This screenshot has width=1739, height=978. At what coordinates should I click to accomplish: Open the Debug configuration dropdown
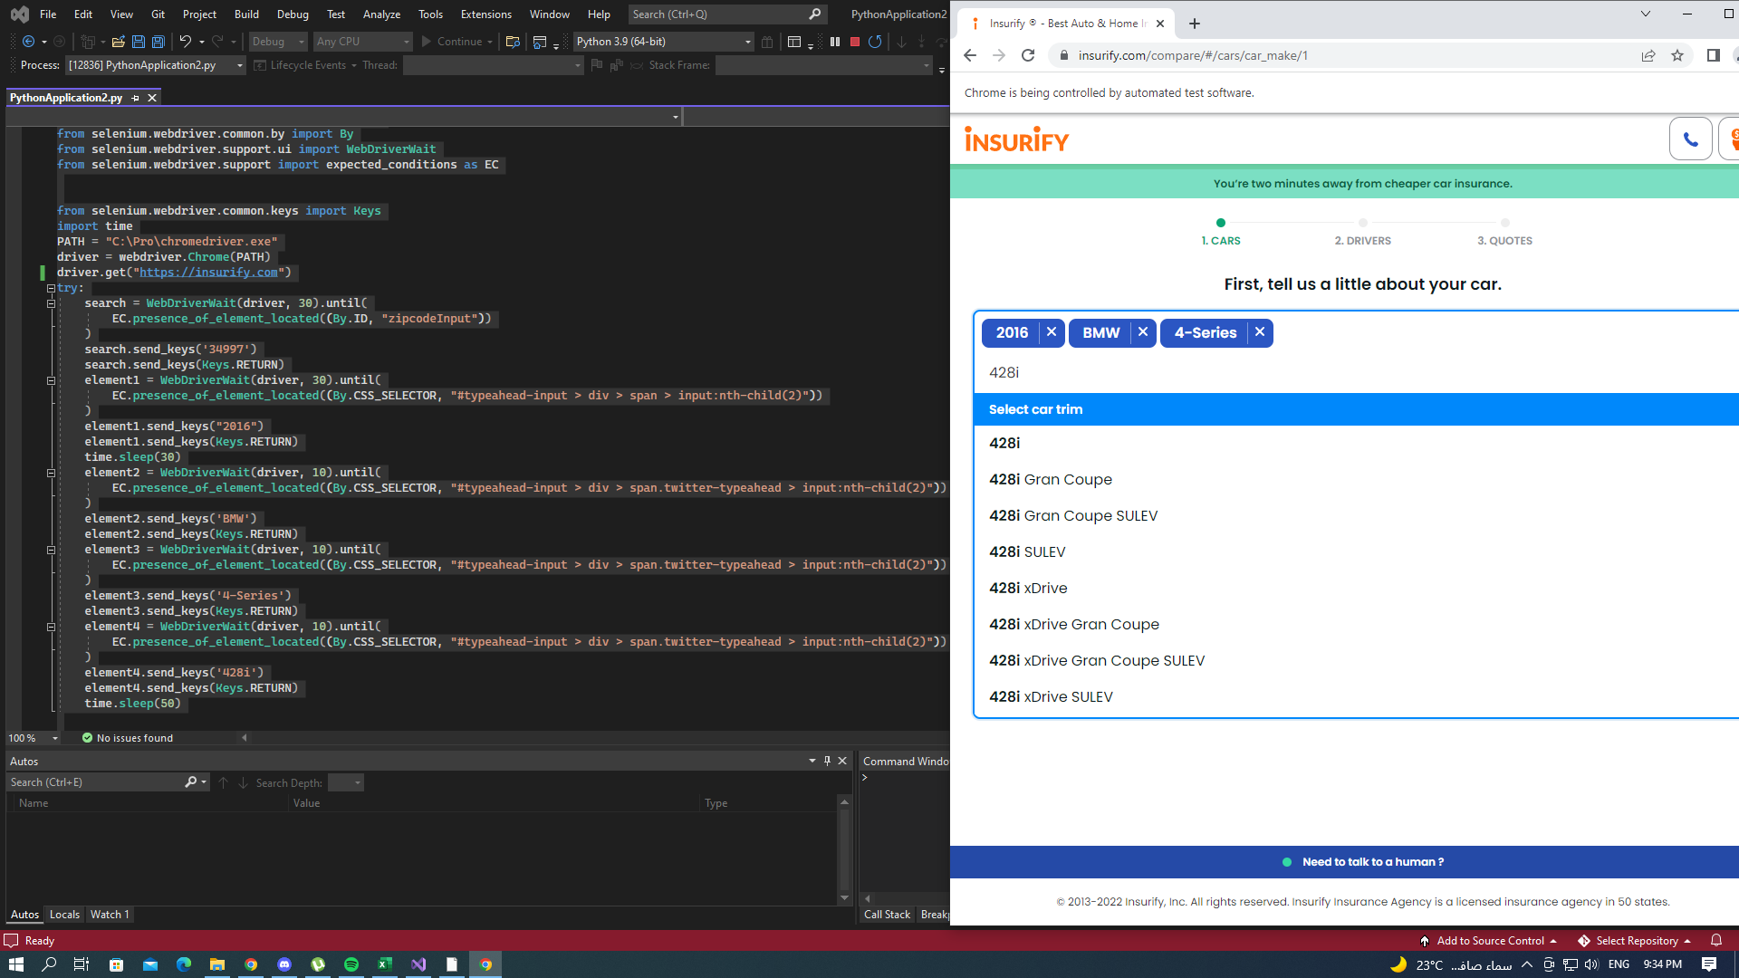[x=278, y=42]
